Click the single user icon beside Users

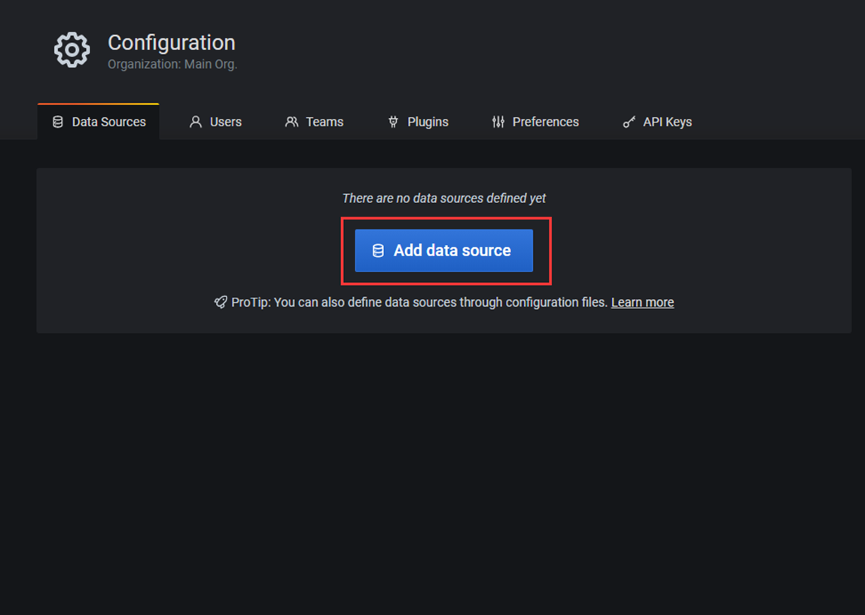tap(195, 122)
